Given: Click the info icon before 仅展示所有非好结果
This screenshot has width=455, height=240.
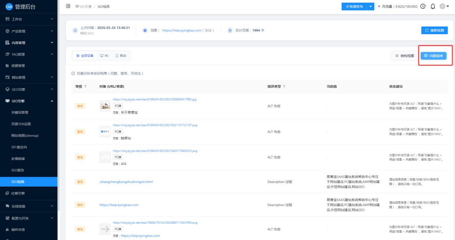Looking at the screenshot, I should (x=73, y=74).
